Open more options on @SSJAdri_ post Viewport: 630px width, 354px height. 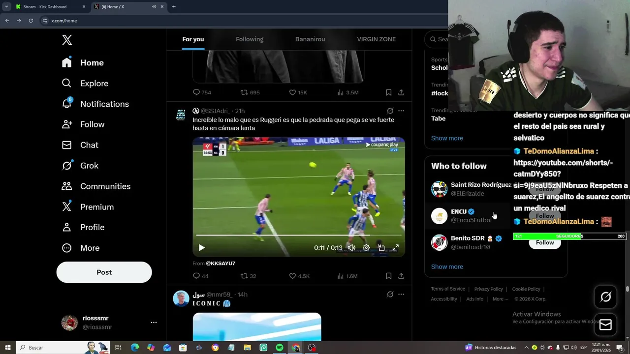click(x=401, y=111)
